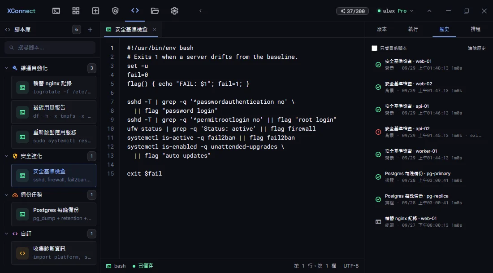493x273 pixels.
Task: Open history entry Postgres 每晚備份 · pg-replica
Action: tap(429, 199)
